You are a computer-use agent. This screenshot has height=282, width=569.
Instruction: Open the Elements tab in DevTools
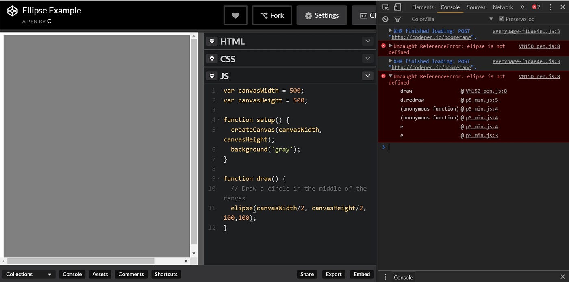click(x=423, y=7)
